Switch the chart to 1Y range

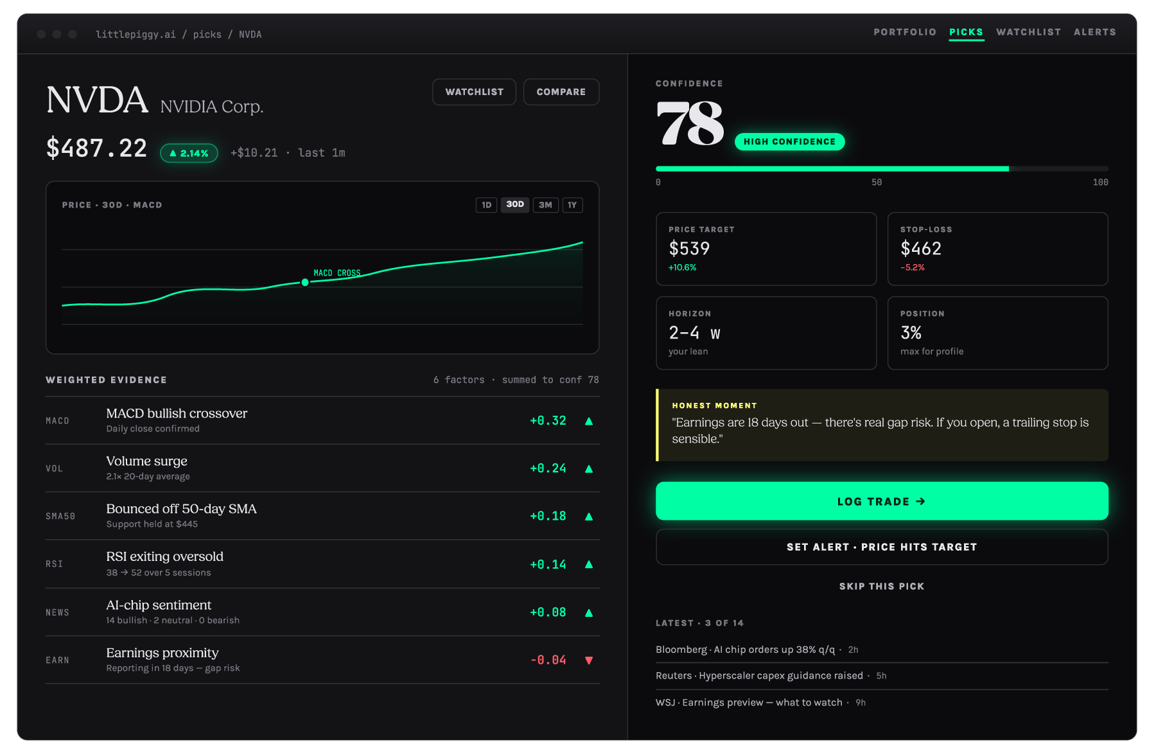coord(572,205)
